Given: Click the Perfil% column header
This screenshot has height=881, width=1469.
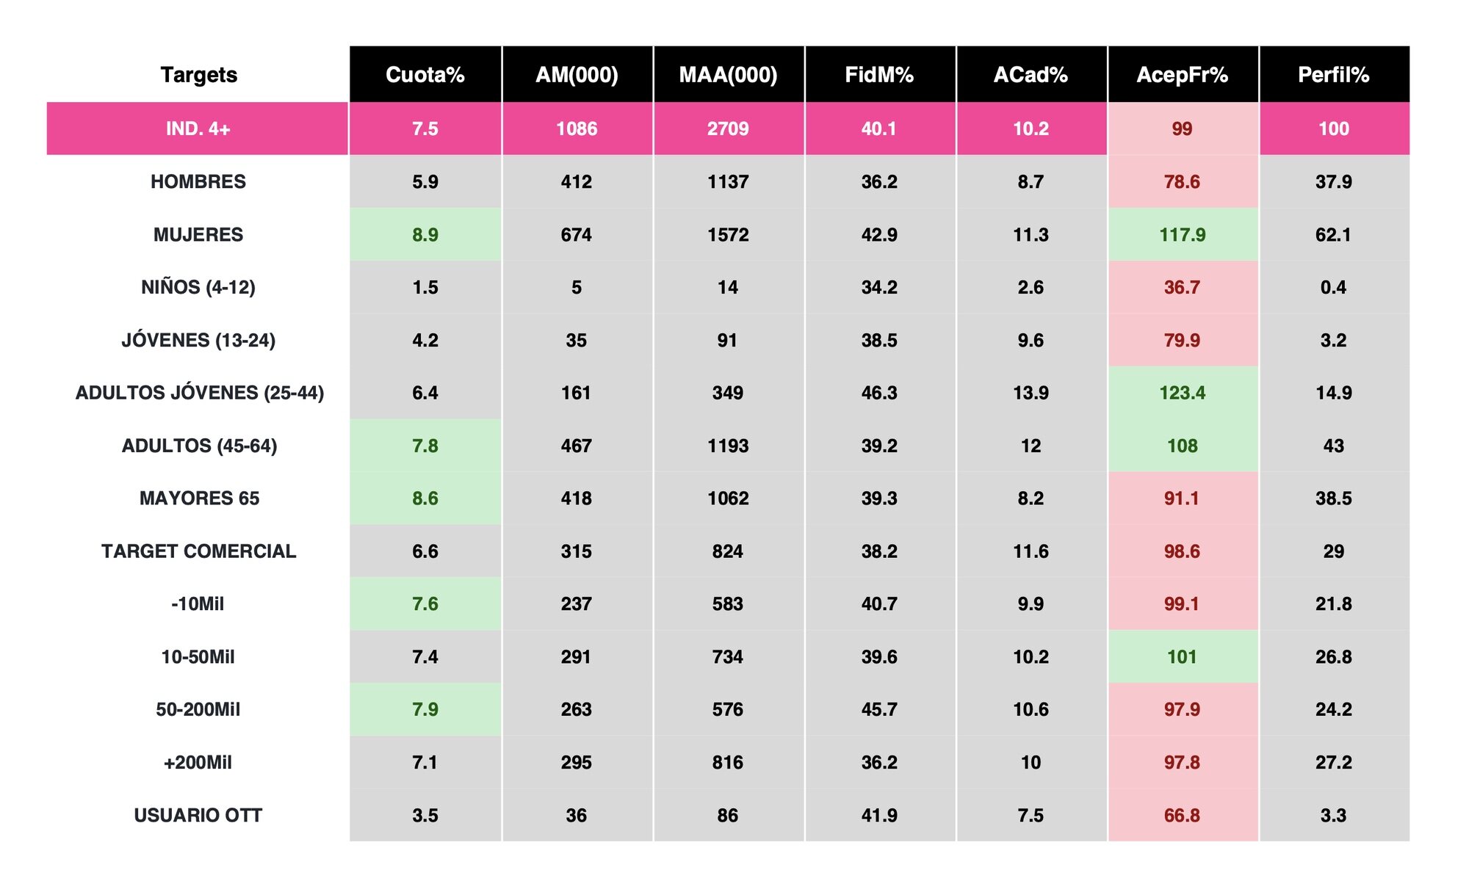Looking at the screenshot, I should pyautogui.click(x=1333, y=75).
